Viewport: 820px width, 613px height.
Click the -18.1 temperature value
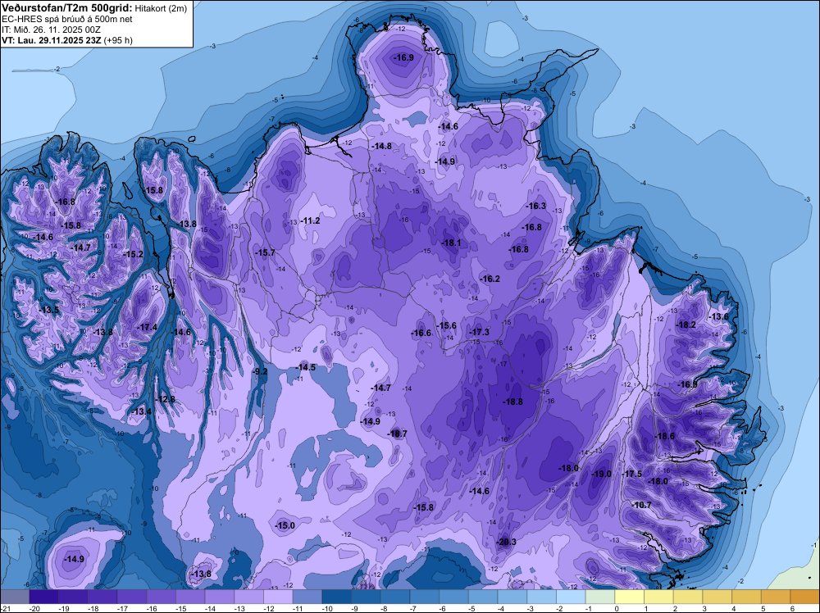point(451,243)
